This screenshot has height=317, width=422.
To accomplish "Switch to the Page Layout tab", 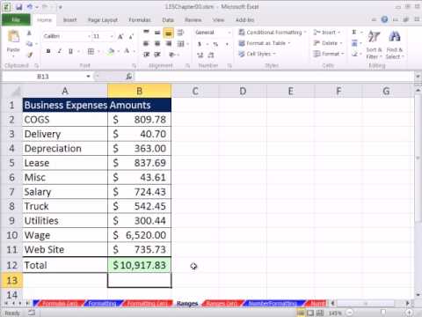I will [103, 20].
